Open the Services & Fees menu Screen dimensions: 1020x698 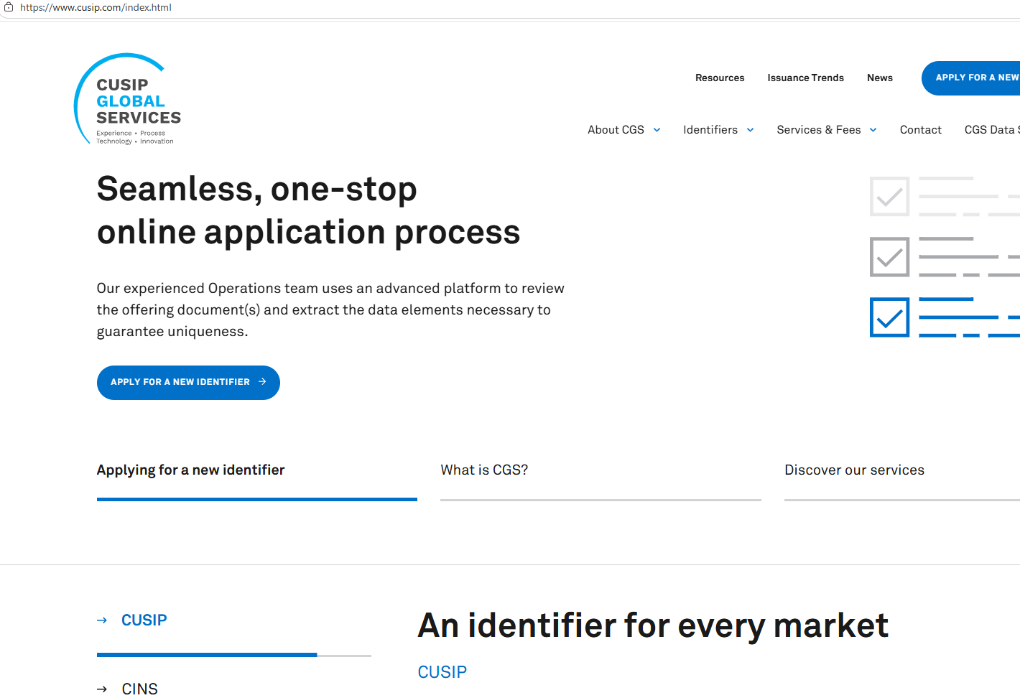(x=819, y=130)
